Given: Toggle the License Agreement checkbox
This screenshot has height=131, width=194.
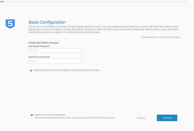Looking at the screenshot, I should pos(32,115).
